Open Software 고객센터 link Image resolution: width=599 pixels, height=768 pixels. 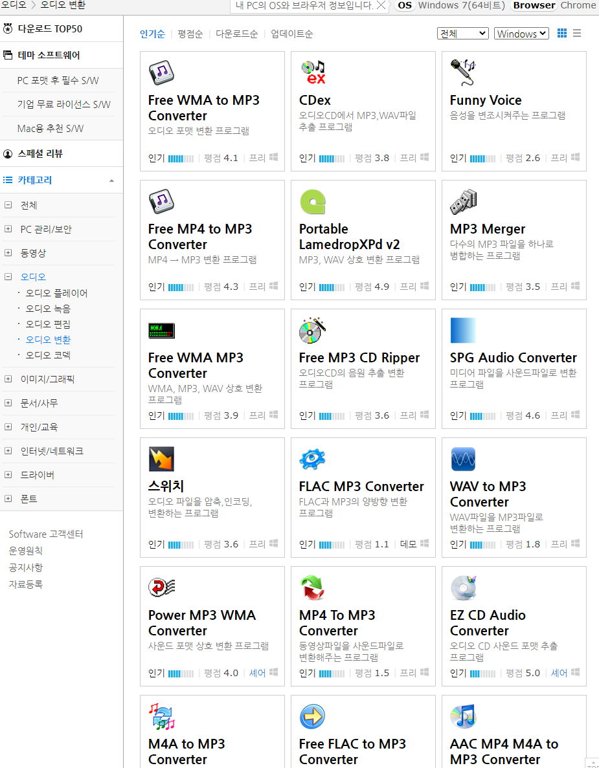(46, 534)
